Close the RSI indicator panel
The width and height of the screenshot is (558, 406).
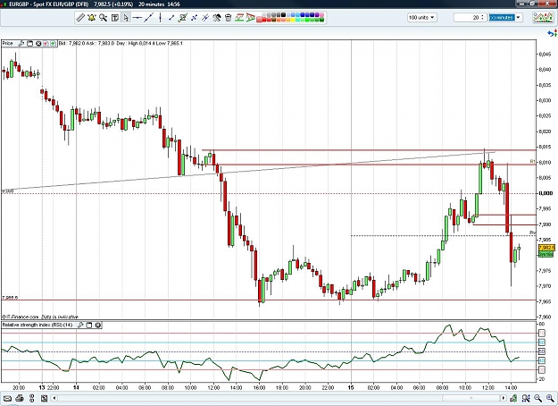click(98, 325)
